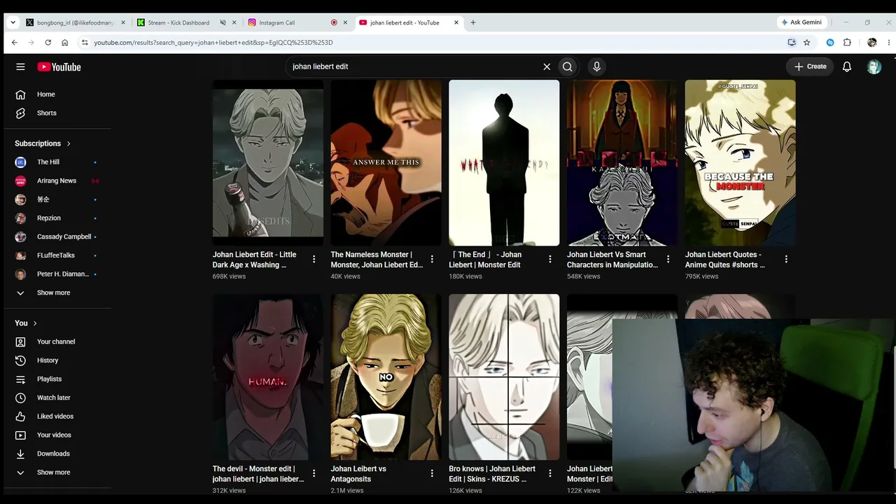The height and width of the screenshot is (504, 896).
Task: Open options for Johan Liebert Quotes video
Action: (x=786, y=259)
